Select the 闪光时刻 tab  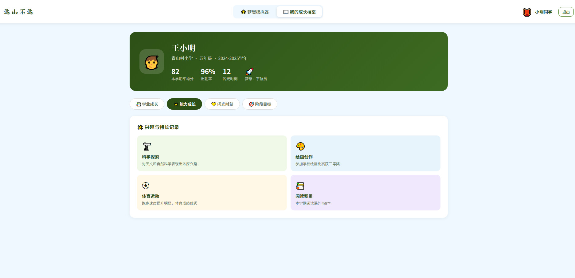pos(222,104)
